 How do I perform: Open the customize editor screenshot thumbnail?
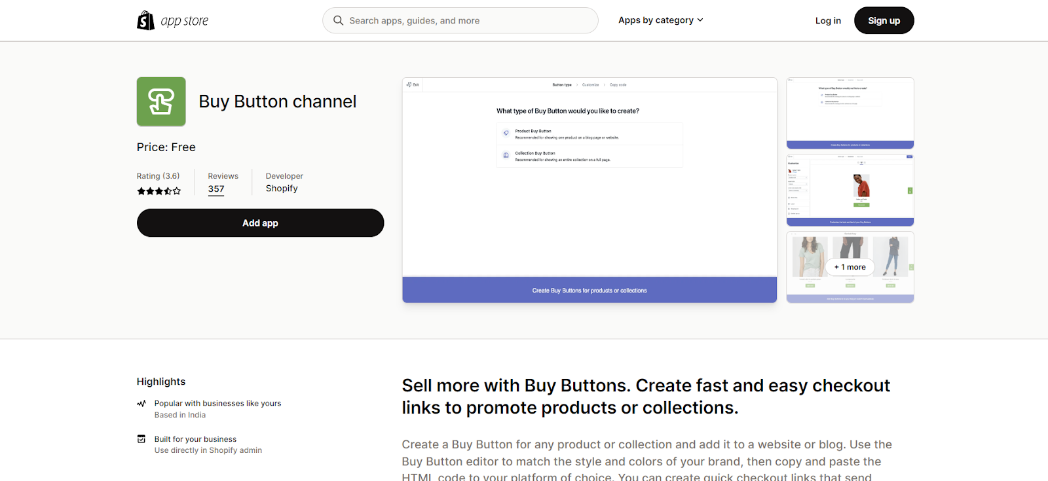tap(850, 190)
